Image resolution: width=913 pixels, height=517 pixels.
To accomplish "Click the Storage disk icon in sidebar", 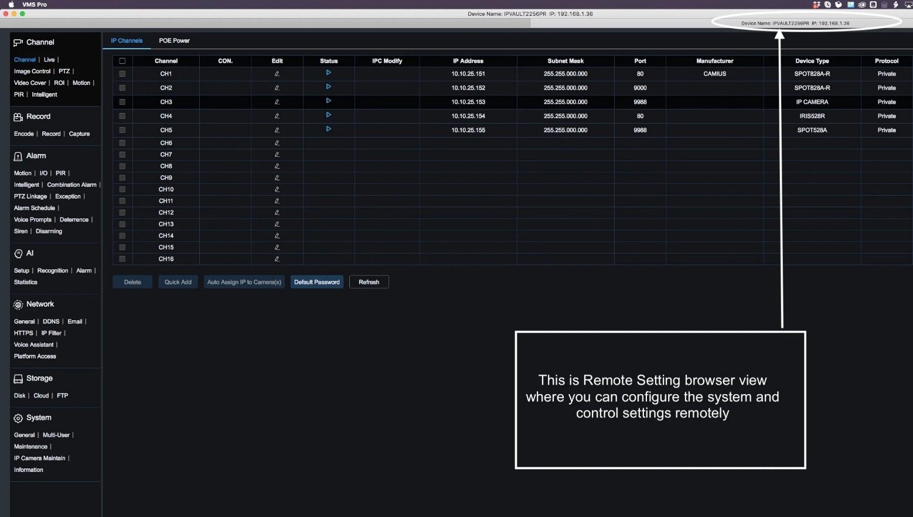I will [18, 379].
